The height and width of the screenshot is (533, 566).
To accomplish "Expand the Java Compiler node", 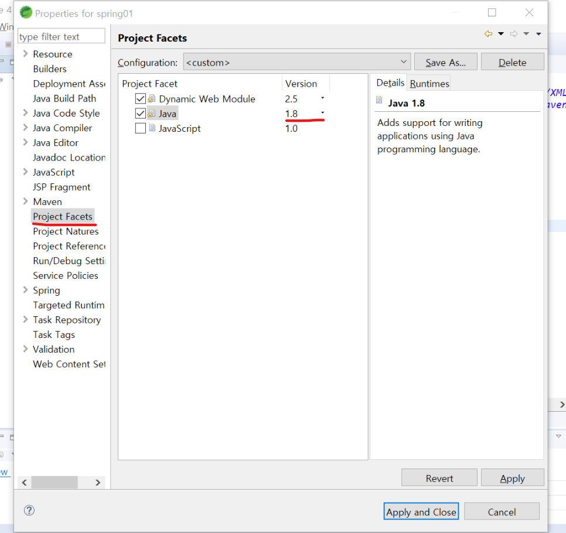I will click(25, 127).
